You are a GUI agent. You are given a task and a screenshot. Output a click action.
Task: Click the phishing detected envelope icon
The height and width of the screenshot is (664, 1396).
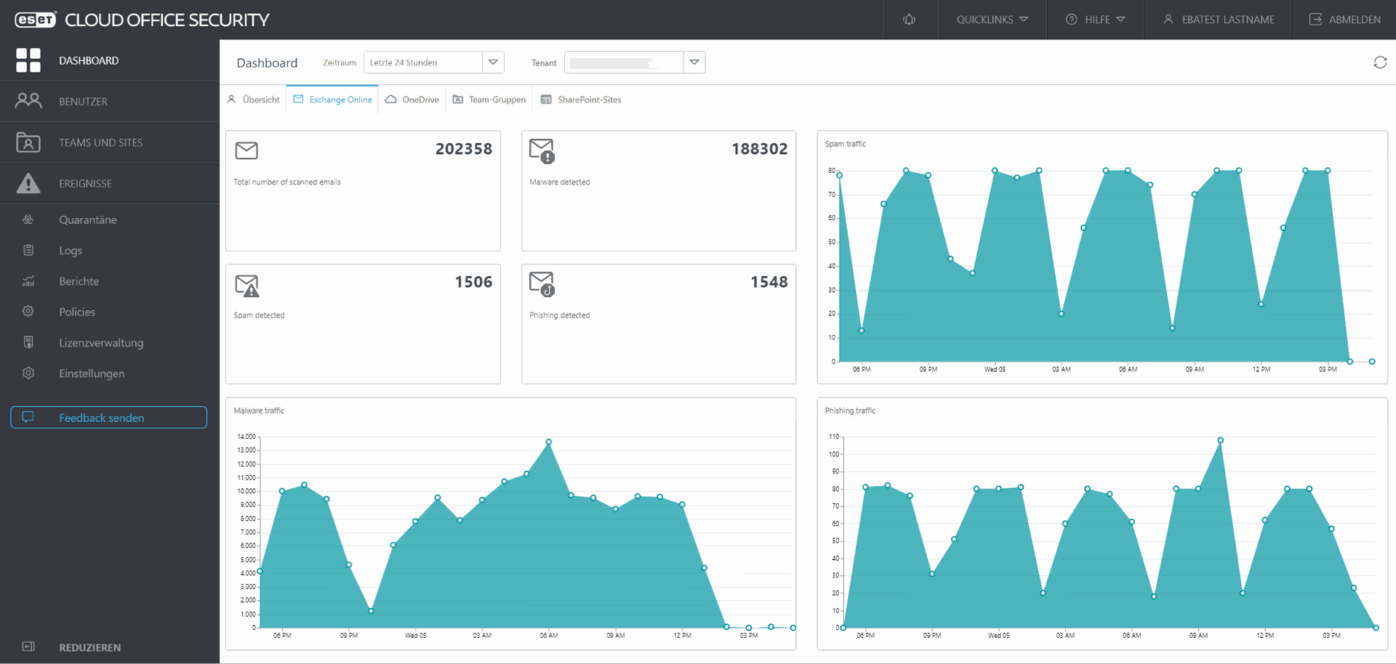click(x=542, y=284)
